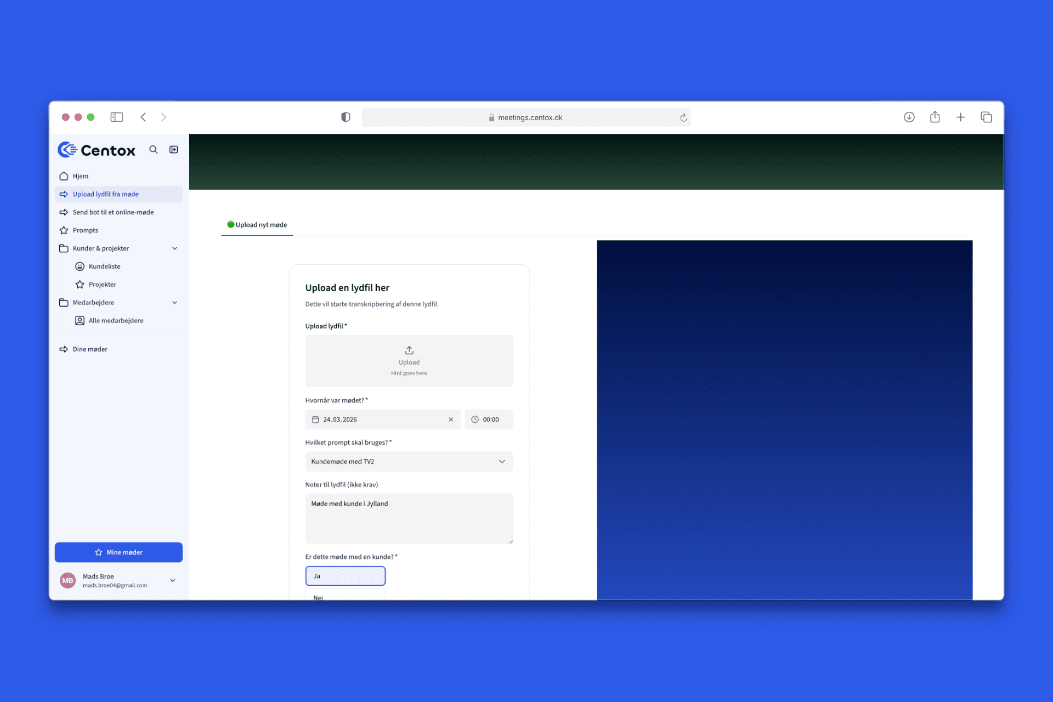Image resolution: width=1053 pixels, height=702 pixels.
Task: Expand the Mads Broe account menu
Action: [173, 580]
